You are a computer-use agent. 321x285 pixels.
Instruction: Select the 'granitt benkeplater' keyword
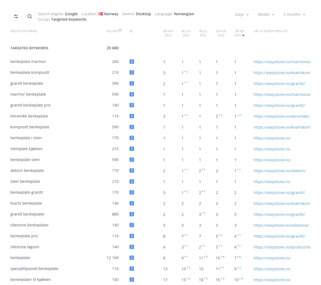click(x=28, y=214)
